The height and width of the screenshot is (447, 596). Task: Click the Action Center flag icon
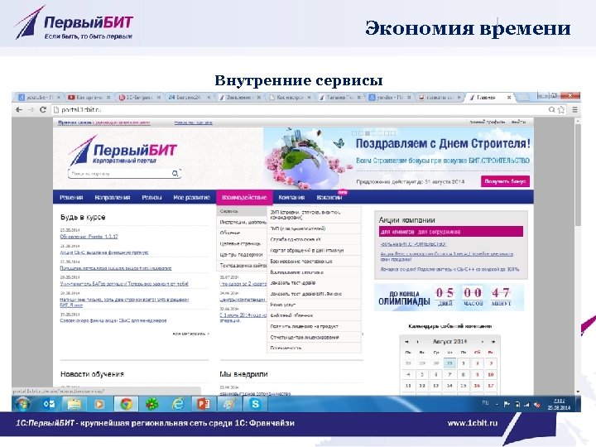point(507,405)
